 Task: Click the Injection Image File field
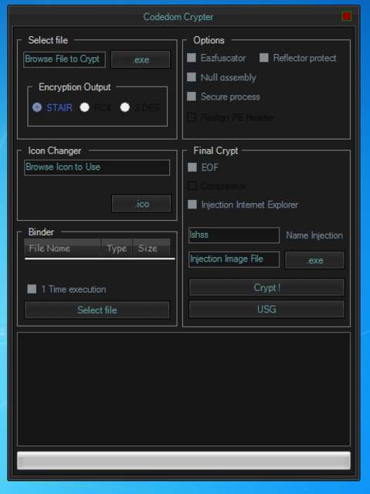click(234, 259)
